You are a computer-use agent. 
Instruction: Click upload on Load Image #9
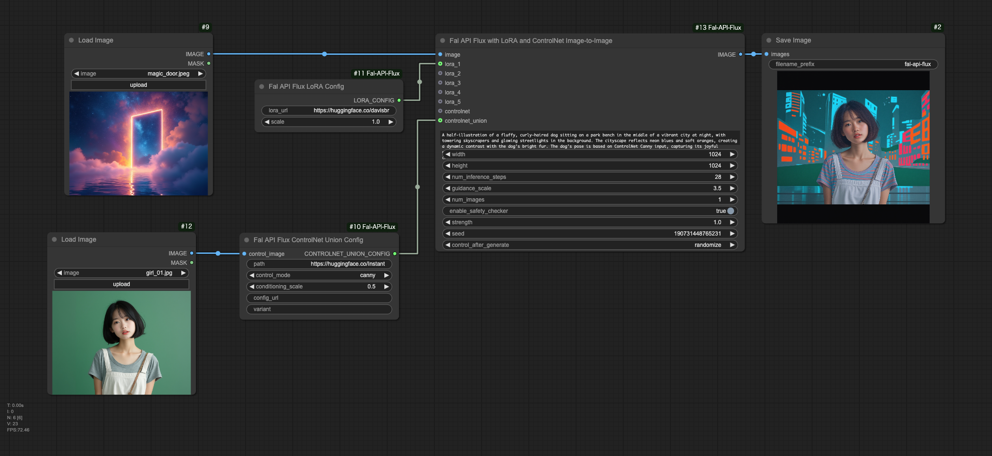pyautogui.click(x=138, y=84)
